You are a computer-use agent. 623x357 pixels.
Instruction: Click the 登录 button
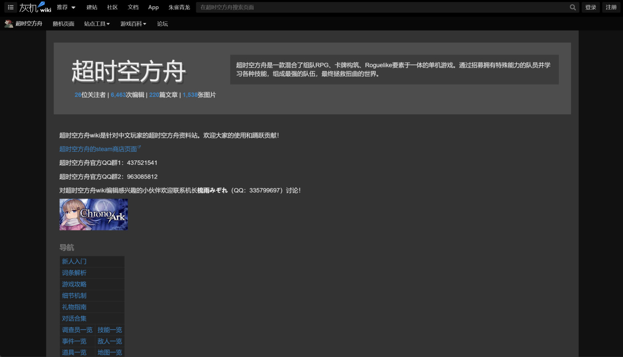point(591,7)
